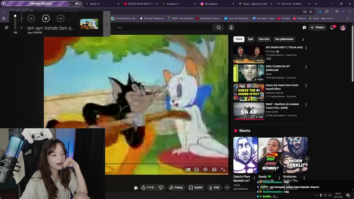Expand hidden bookmarks with double chevron
Viewport: 354px width, 199px height.
point(347,19)
